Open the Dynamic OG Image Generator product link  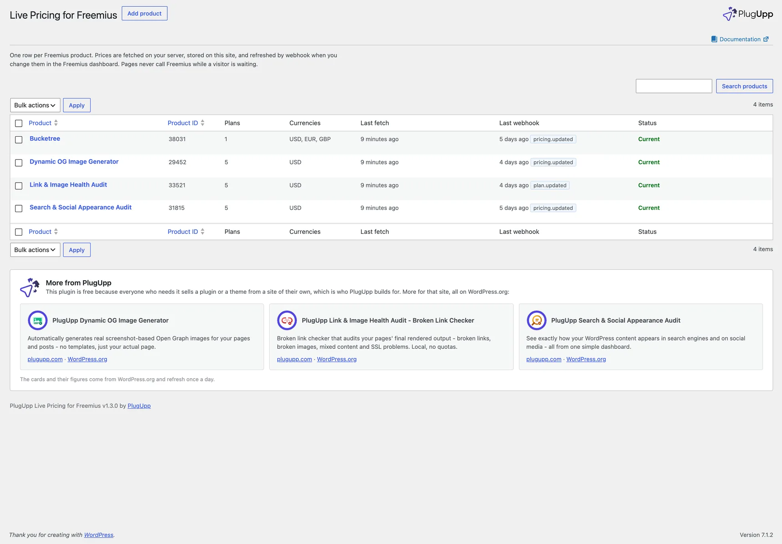[74, 162]
